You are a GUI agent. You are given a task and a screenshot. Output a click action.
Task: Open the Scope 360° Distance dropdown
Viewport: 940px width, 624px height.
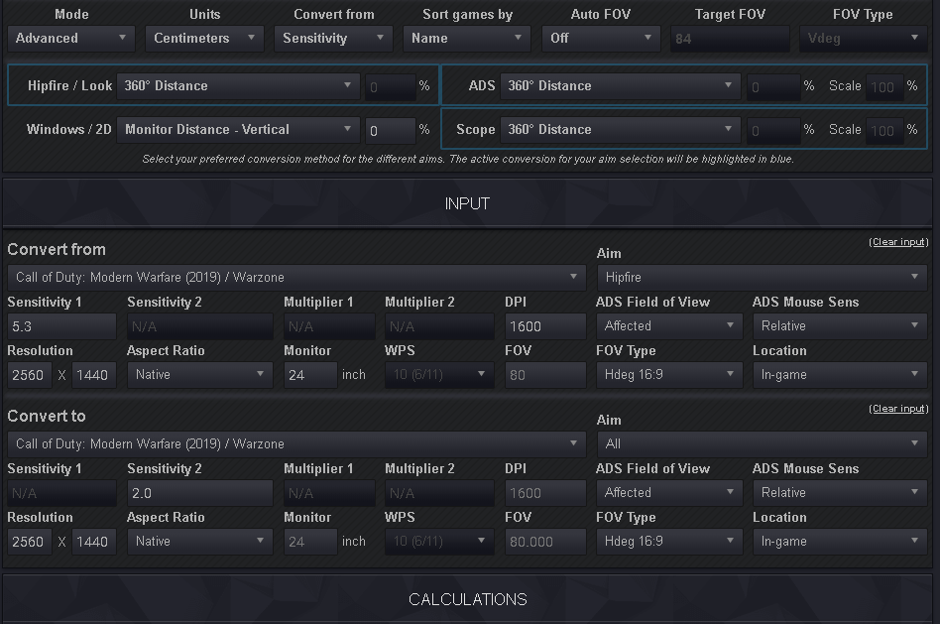coord(621,130)
